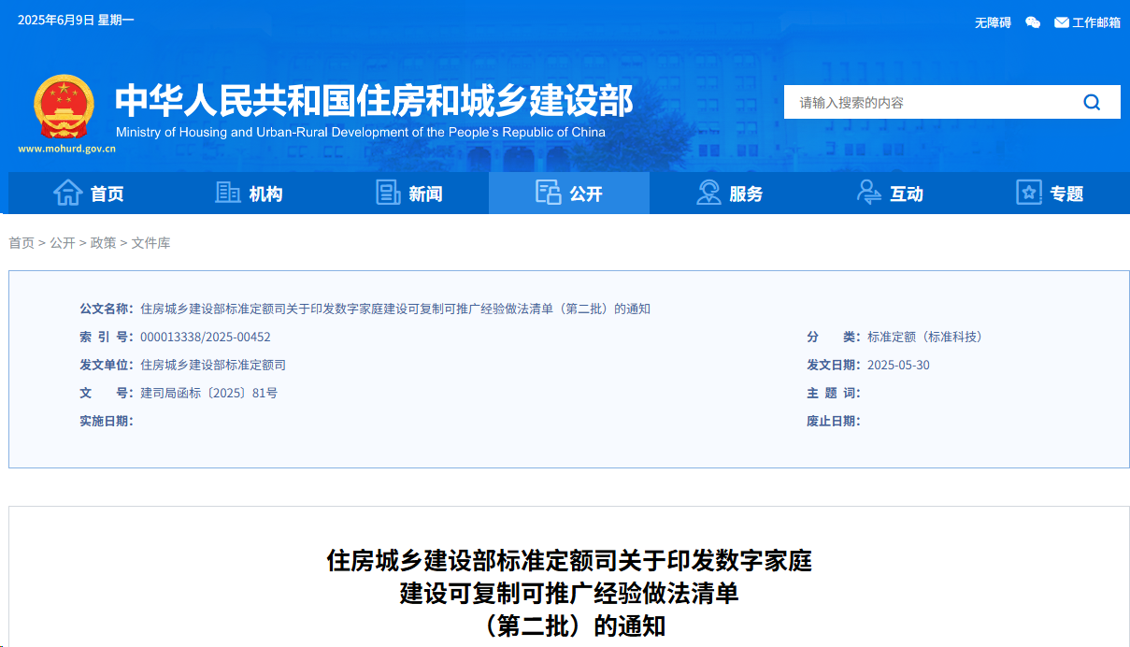
Task: Click 文件库 in the breadcrumb
Action: tap(150, 243)
